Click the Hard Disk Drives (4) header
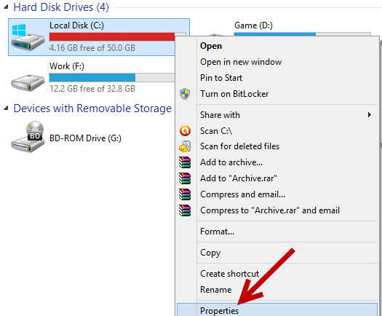 pos(61,7)
